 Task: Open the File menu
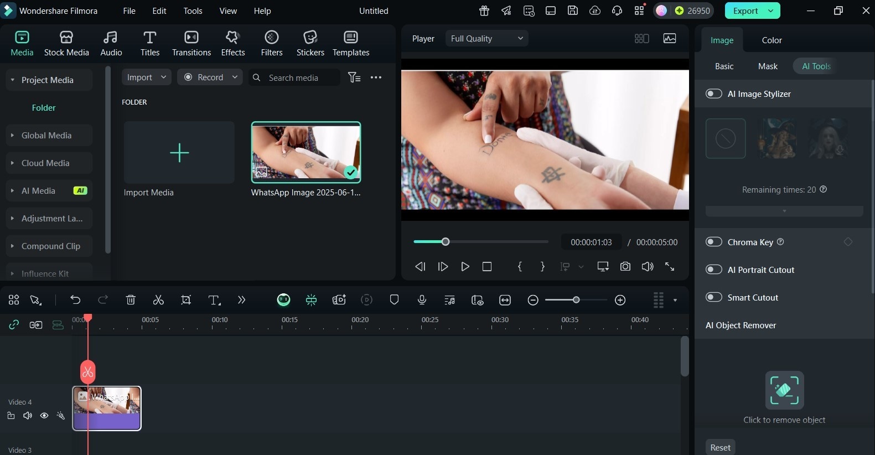click(x=129, y=11)
